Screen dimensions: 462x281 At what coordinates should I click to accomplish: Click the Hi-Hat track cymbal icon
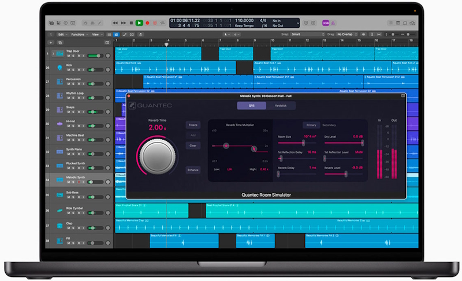pyautogui.click(x=60, y=124)
